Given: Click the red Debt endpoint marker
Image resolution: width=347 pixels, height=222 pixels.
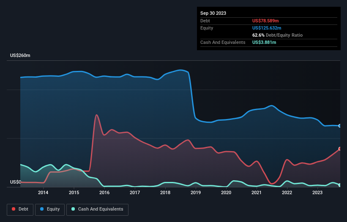Looking at the screenshot, I should pos(340,149).
